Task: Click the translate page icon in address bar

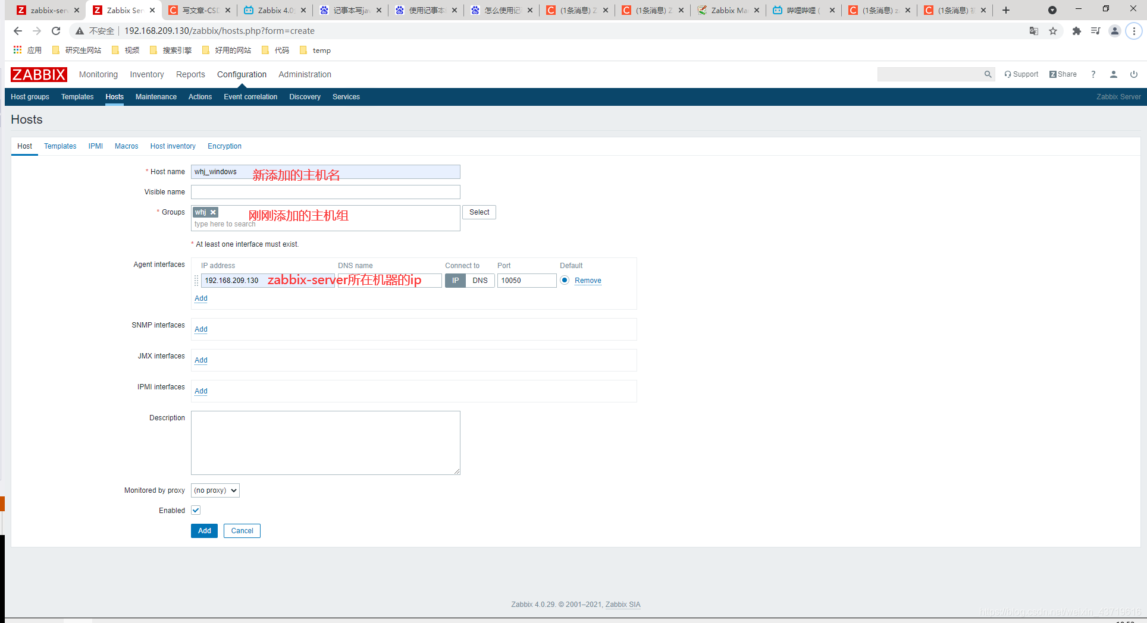Action: click(1034, 31)
